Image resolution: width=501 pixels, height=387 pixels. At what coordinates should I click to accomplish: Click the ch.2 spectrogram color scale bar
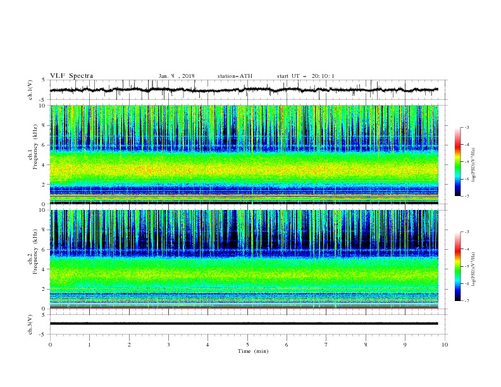[x=457, y=266]
